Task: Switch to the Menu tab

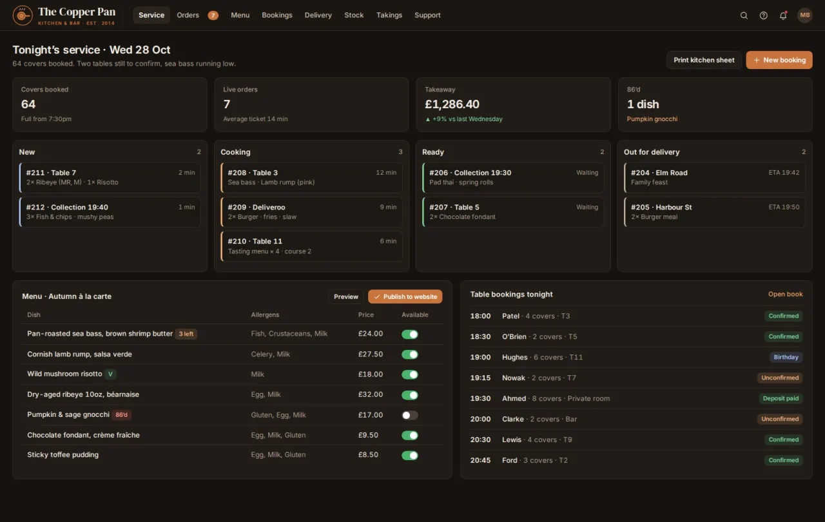Action: click(x=240, y=15)
